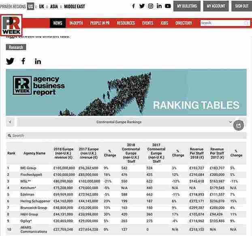Open JOBS nav tab
The image size is (252, 236).
pos(164,23)
